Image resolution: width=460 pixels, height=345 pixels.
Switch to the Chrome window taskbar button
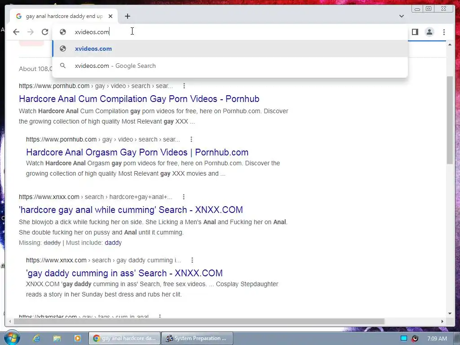[x=125, y=338]
